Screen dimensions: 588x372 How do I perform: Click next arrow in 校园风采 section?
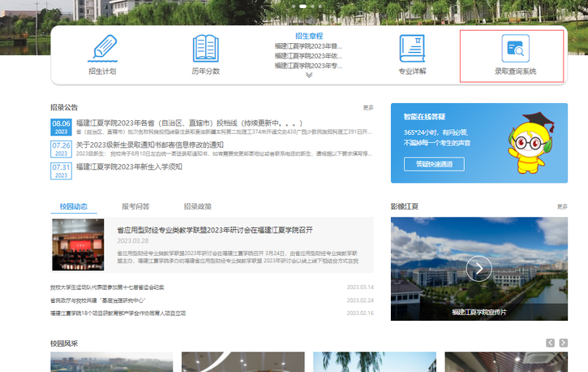(563, 343)
